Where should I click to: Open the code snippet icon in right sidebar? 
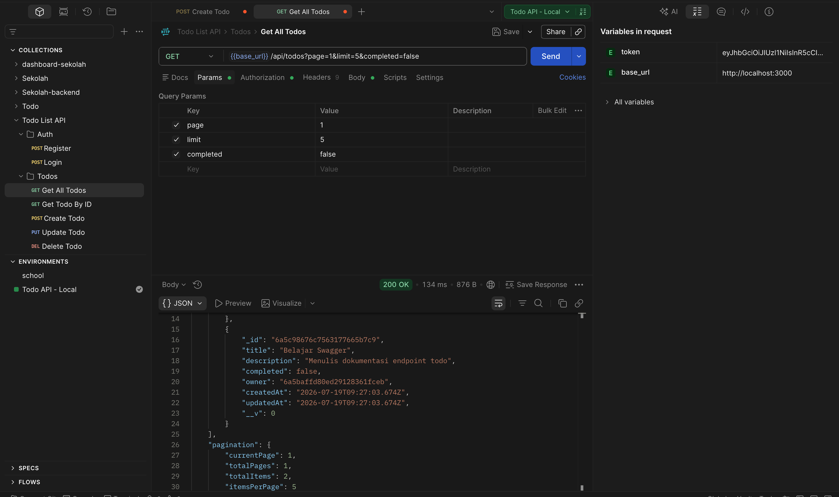click(745, 12)
